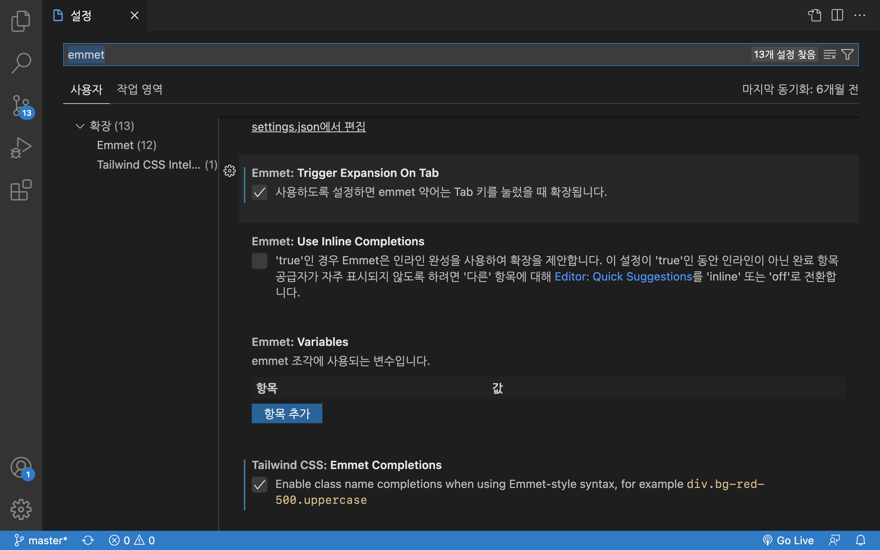Open the Manage gear at bottom left
This screenshot has width=880, height=550.
[x=21, y=509]
